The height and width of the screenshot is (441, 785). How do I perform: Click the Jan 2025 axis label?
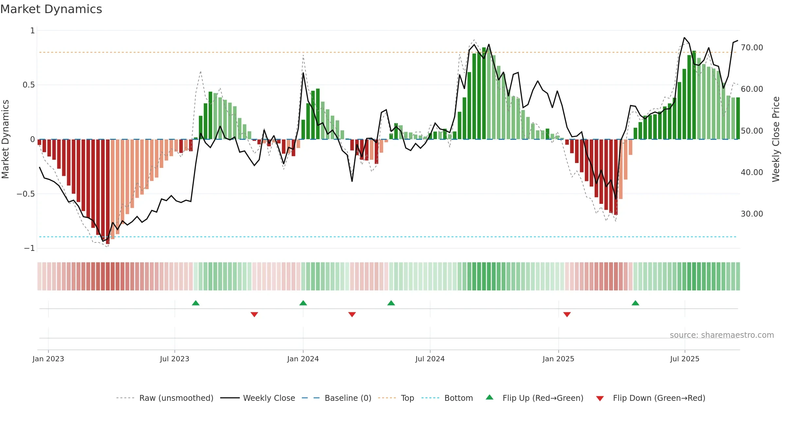pos(559,359)
